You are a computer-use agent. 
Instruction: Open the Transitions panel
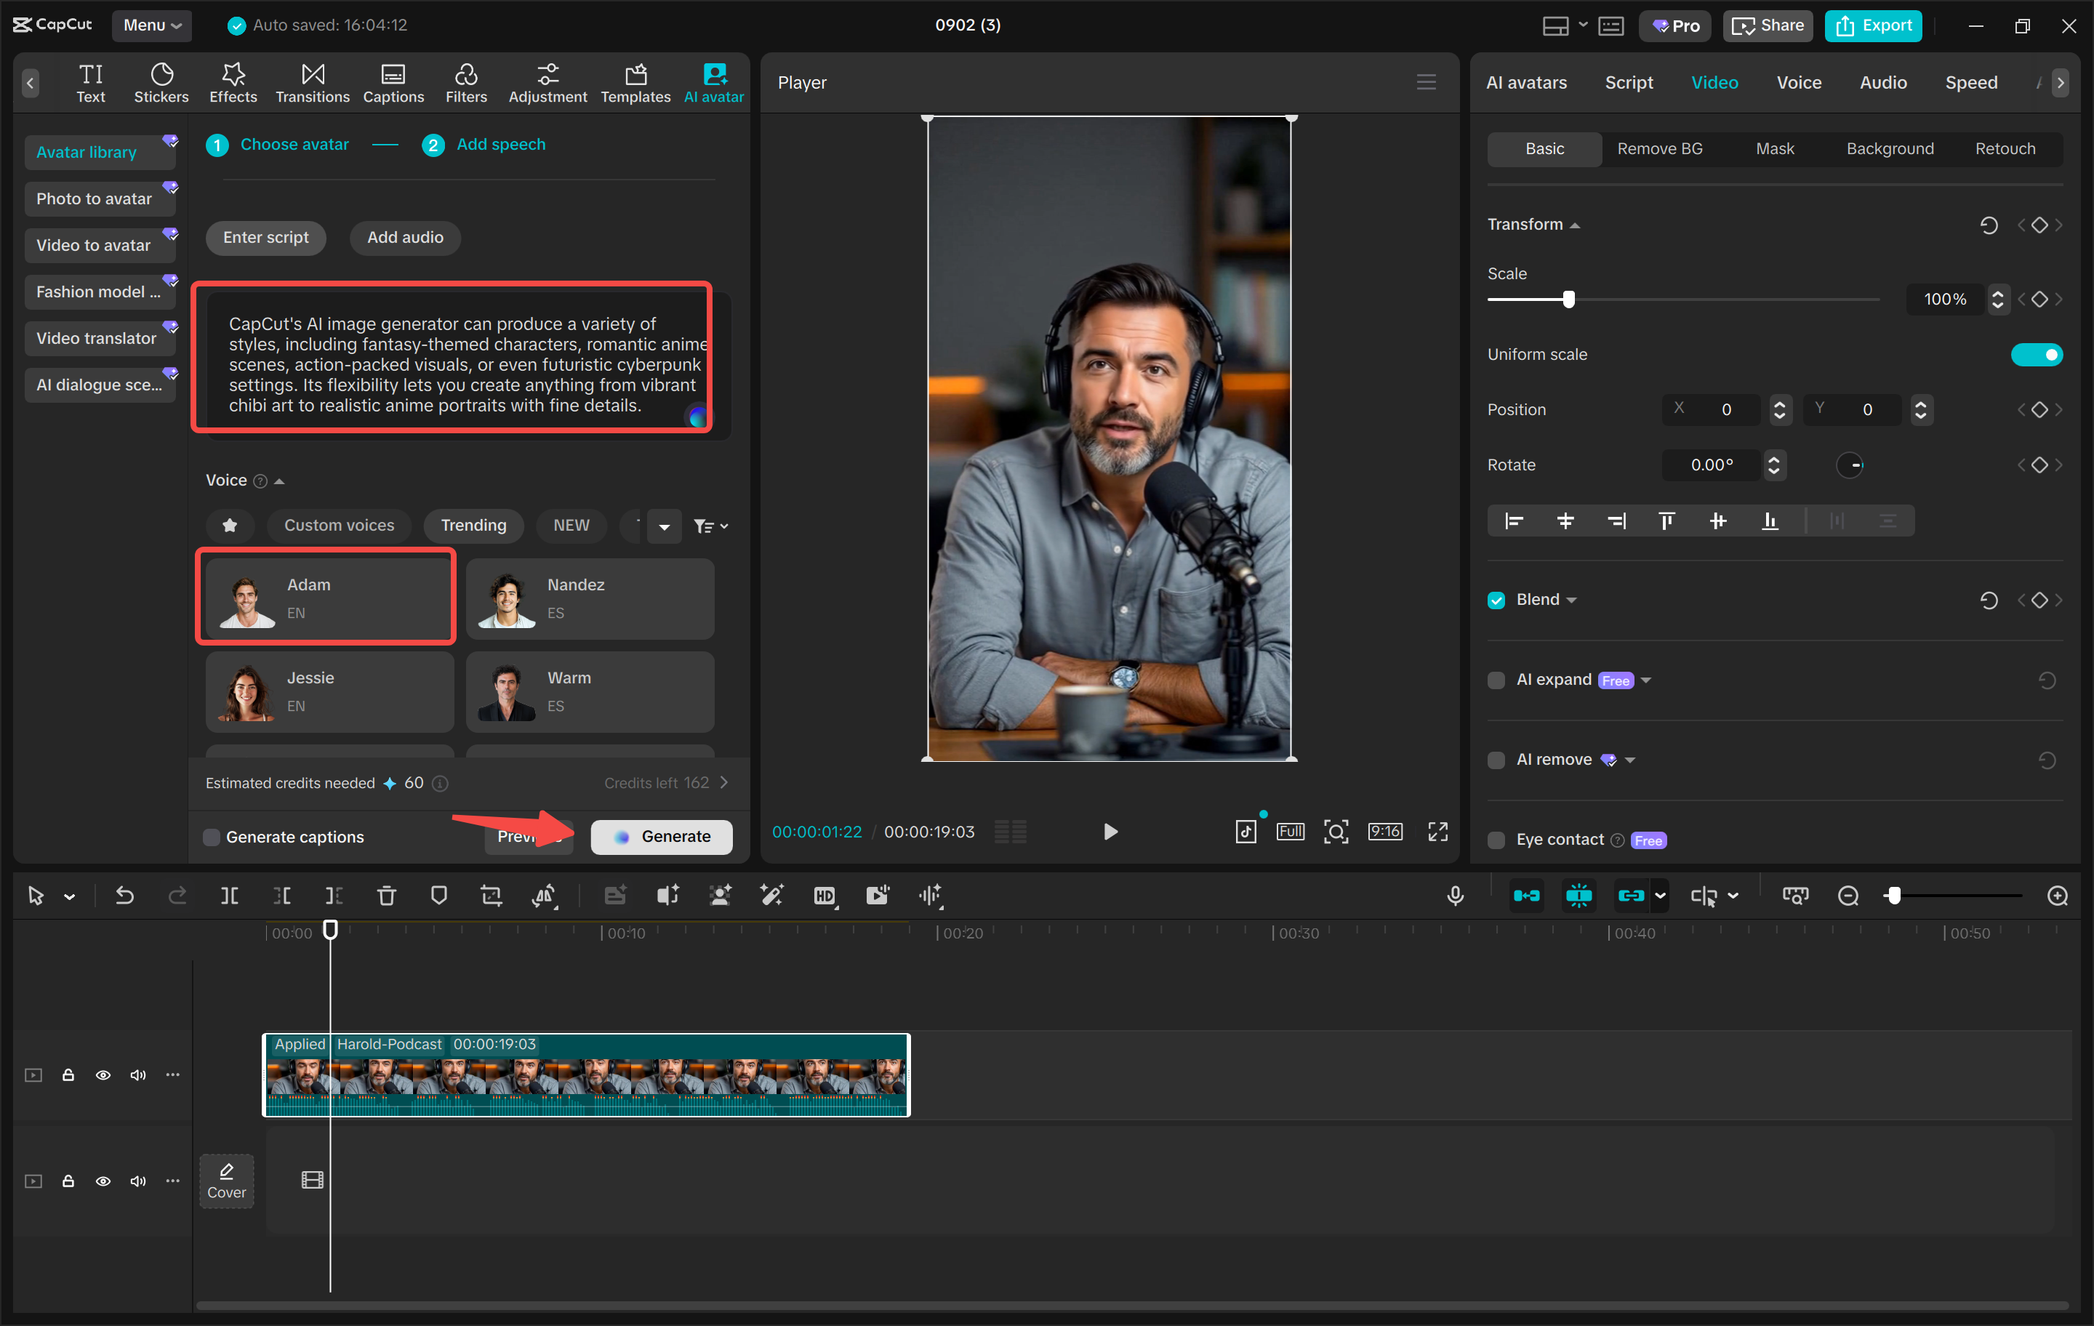click(312, 83)
